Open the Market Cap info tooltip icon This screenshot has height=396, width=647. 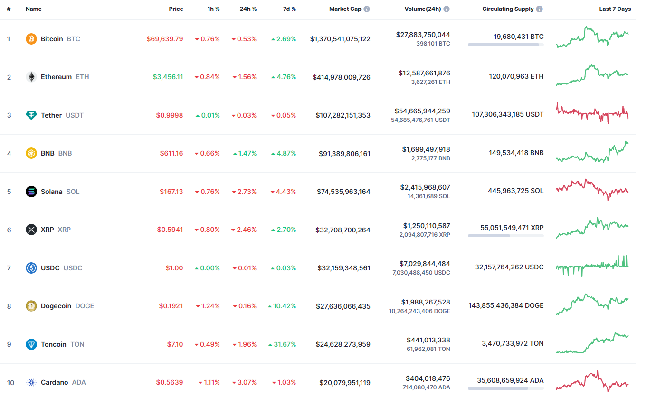tap(367, 9)
